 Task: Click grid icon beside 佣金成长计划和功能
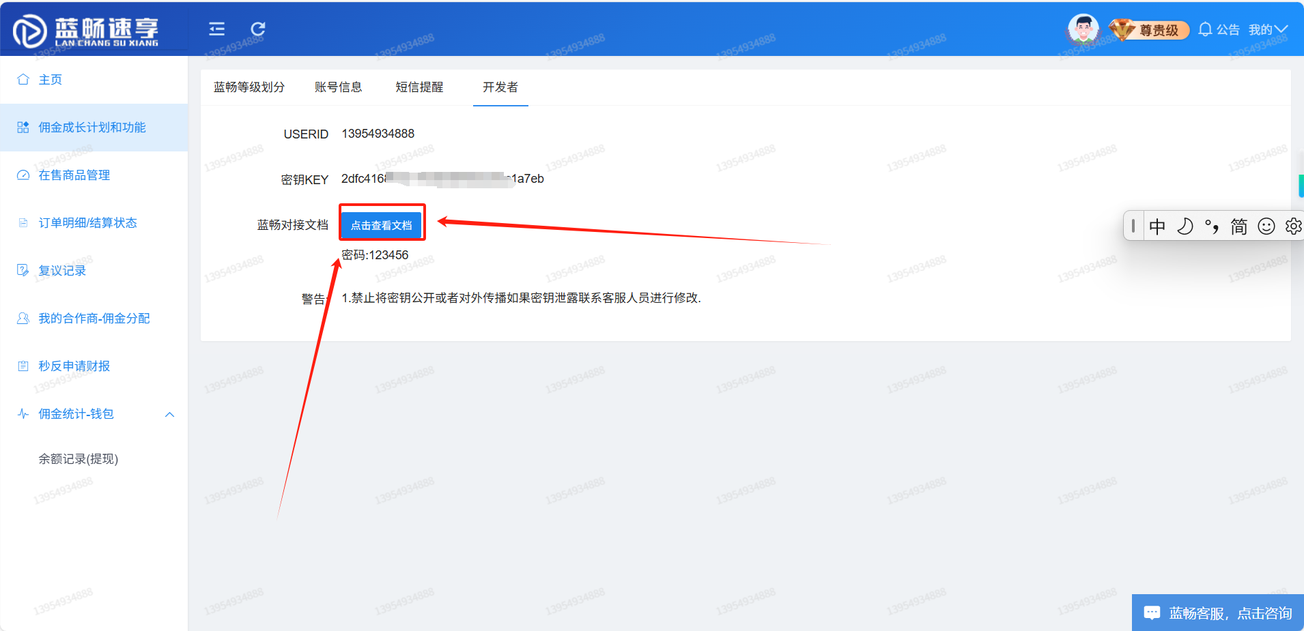coord(23,127)
